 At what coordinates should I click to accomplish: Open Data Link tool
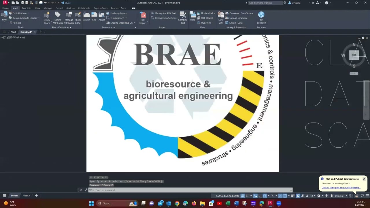221,18
